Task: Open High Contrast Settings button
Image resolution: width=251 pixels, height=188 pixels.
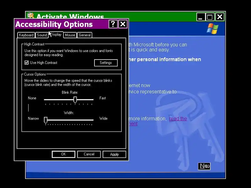Action: (106, 63)
